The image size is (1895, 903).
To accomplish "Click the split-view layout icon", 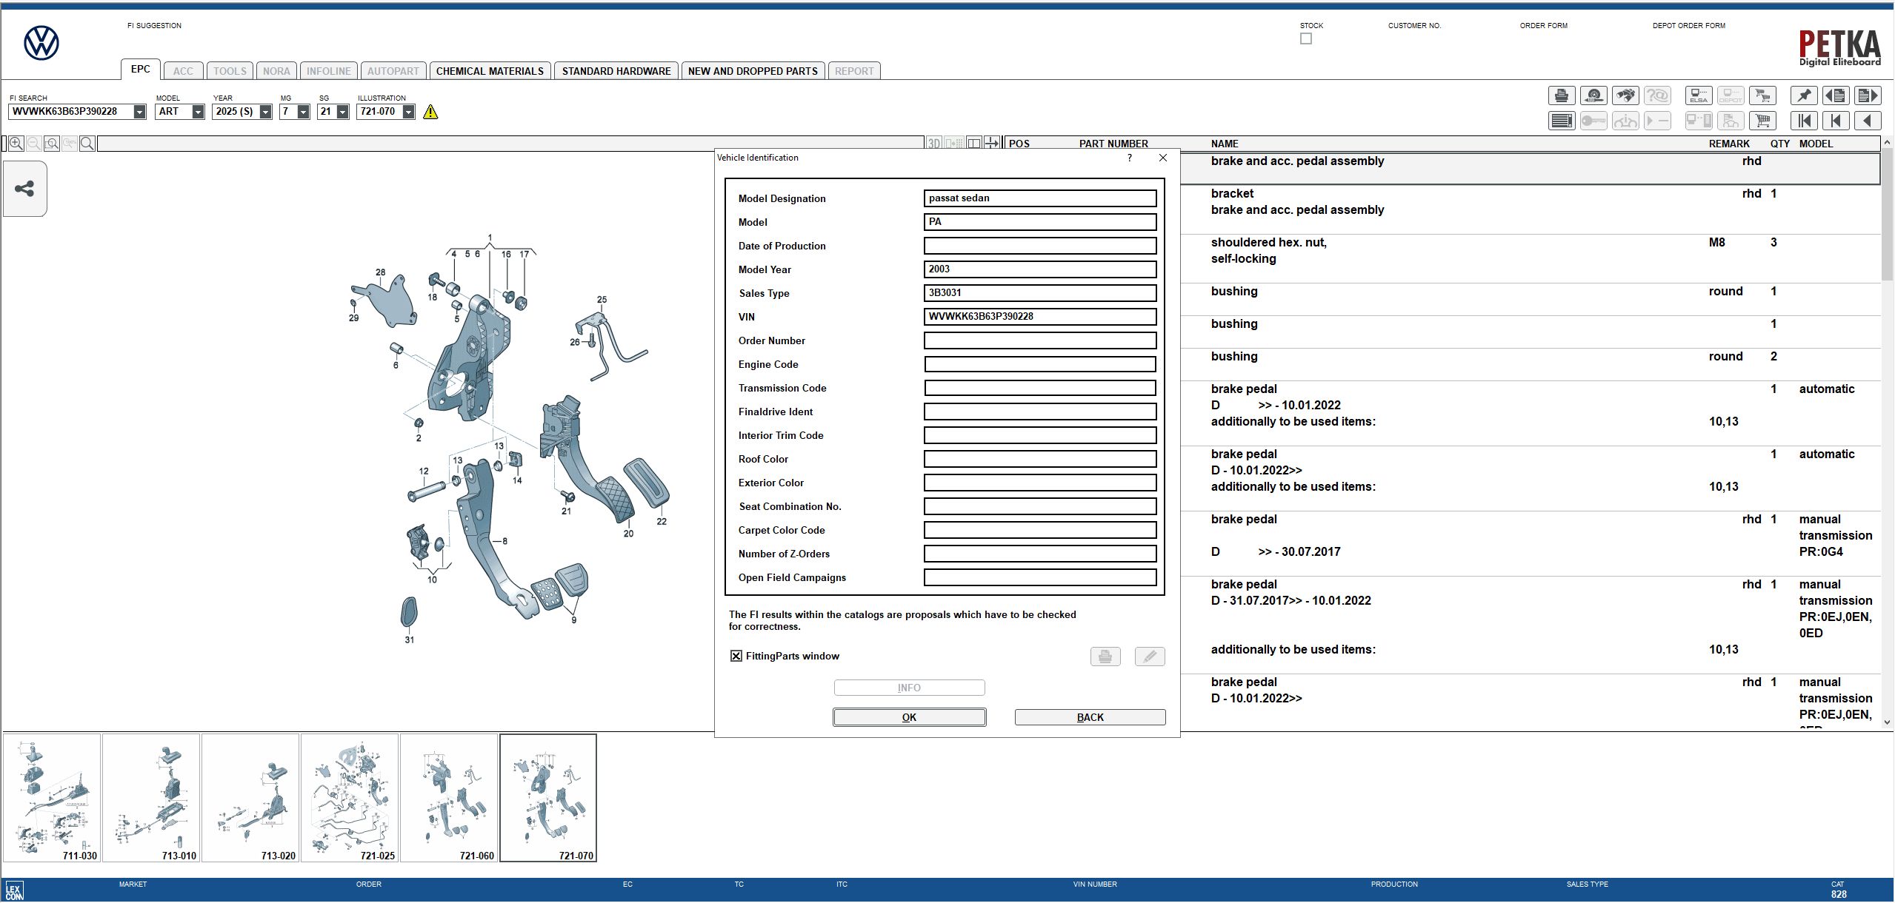I will 974,143.
